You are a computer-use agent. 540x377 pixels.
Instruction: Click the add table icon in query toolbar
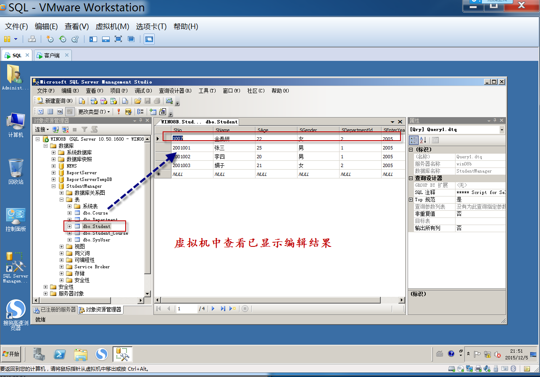point(153,112)
